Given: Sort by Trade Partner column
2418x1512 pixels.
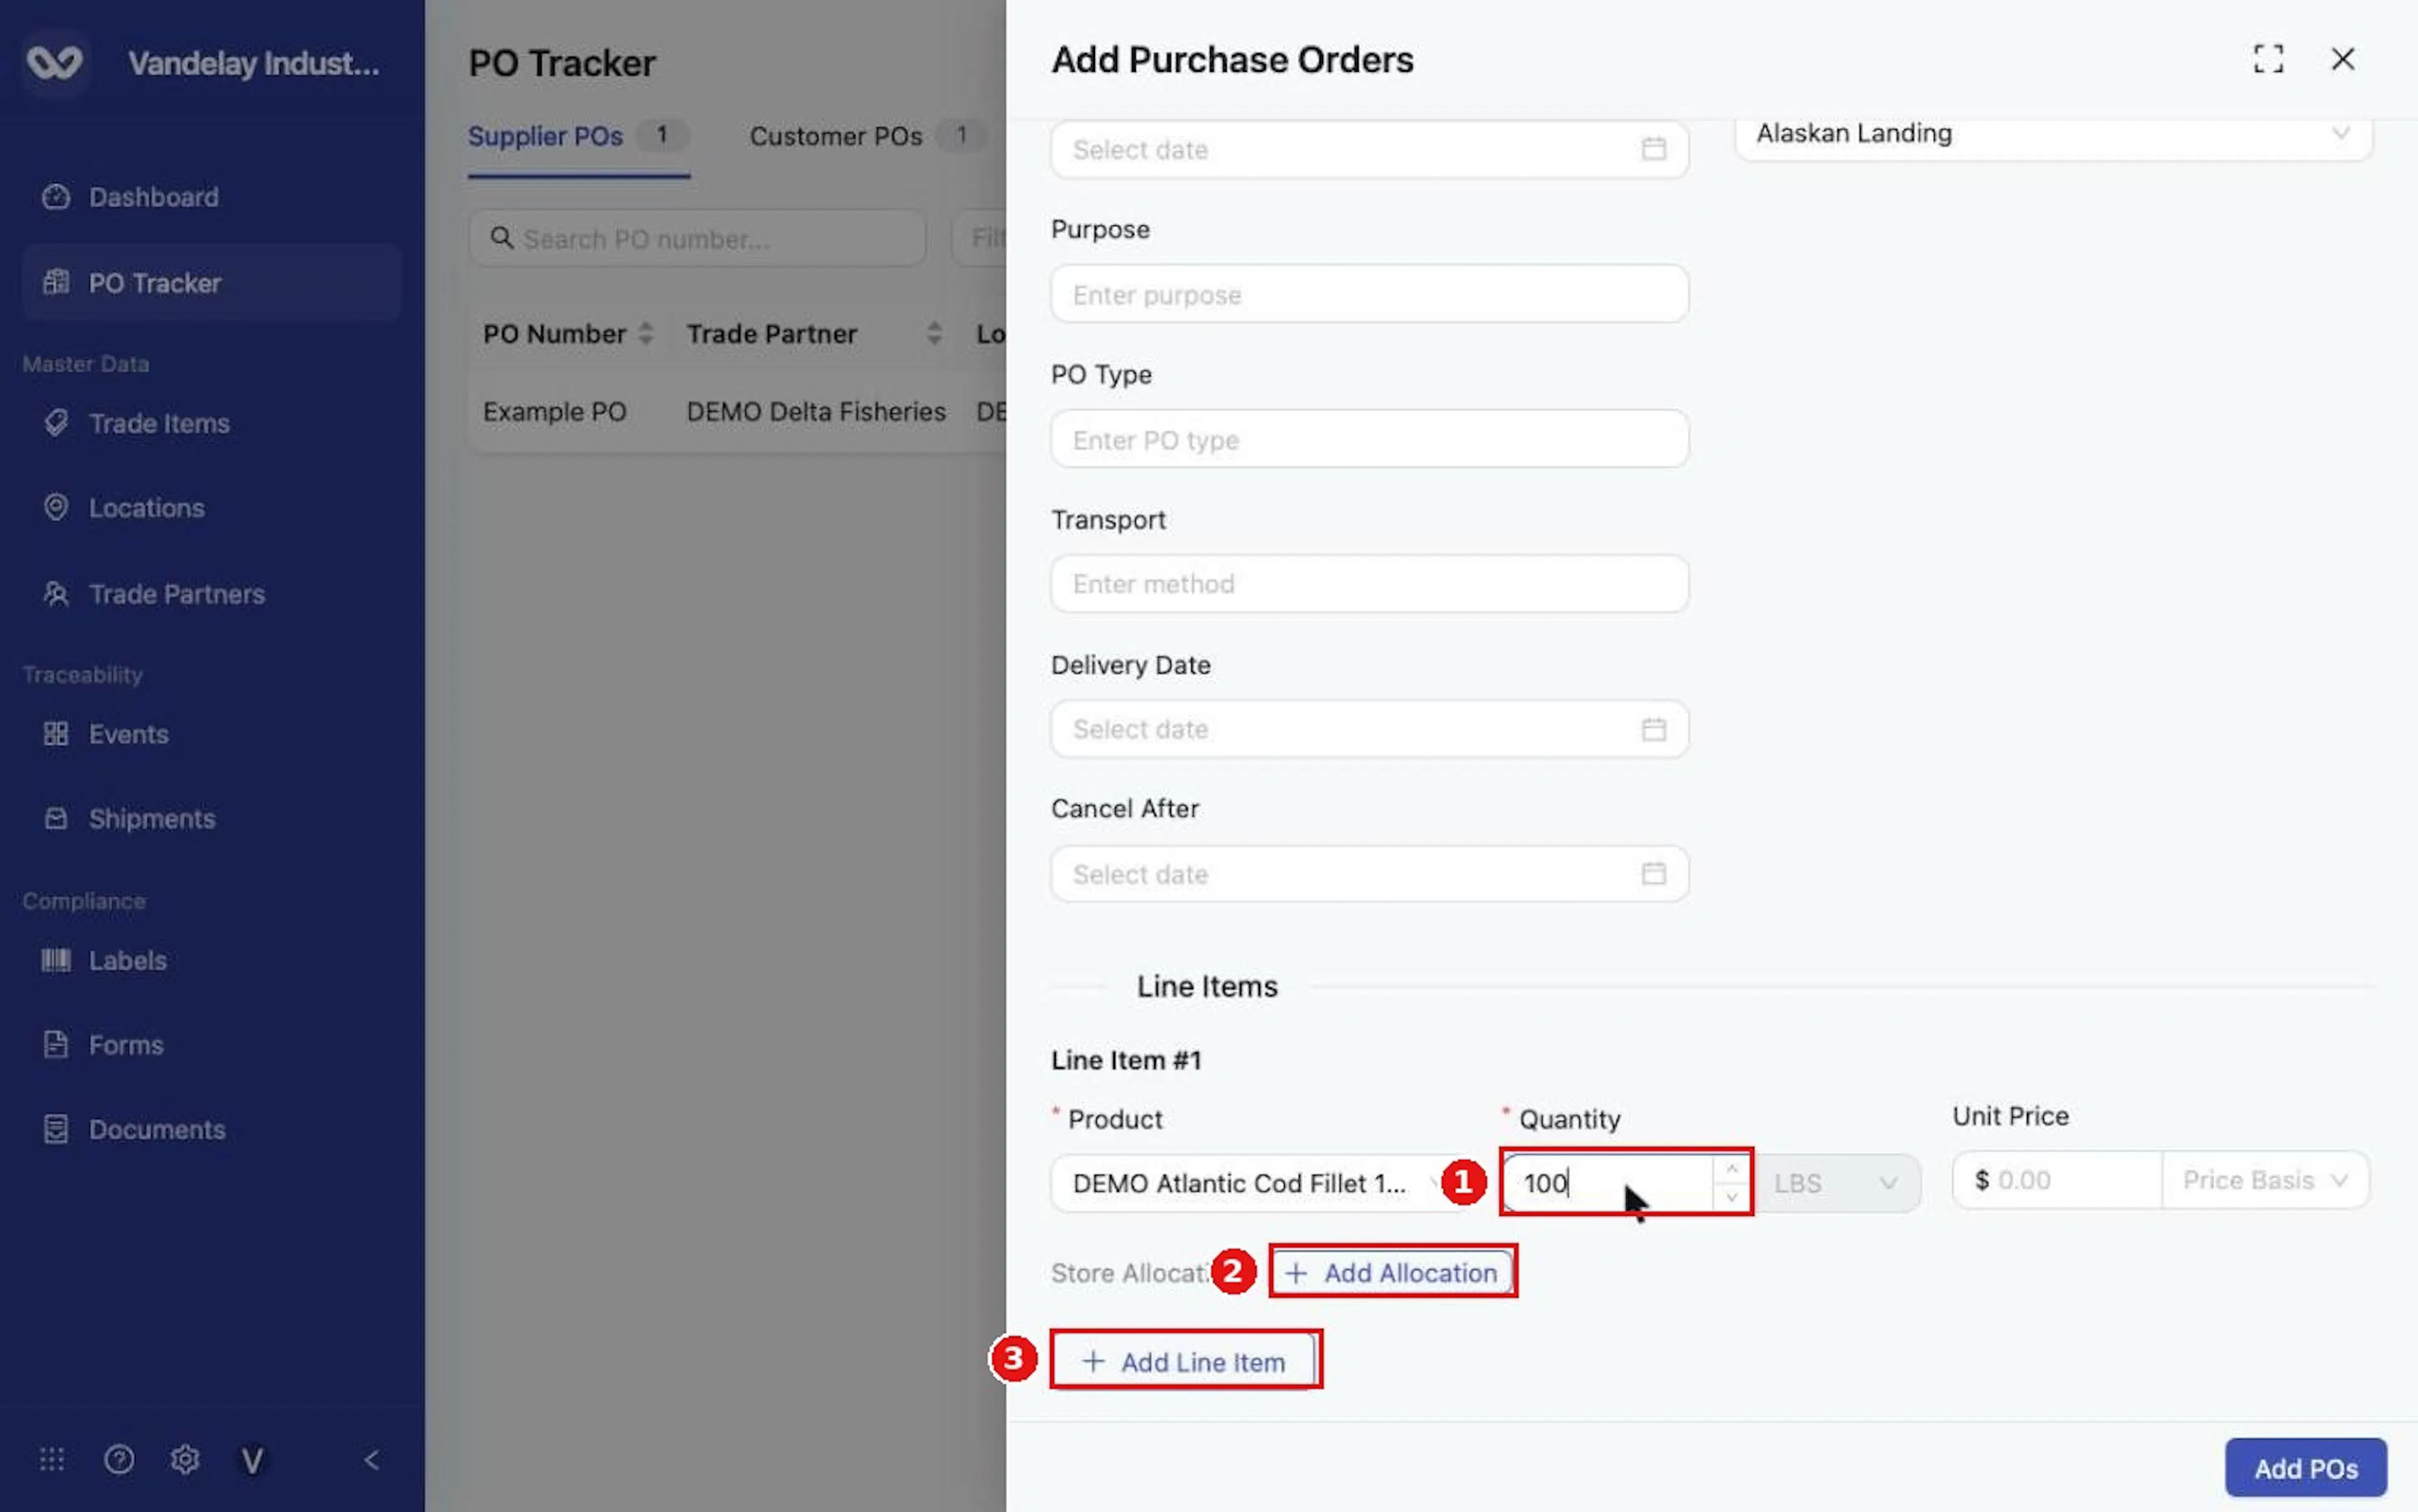Looking at the screenshot, I should tap(814, 334).
